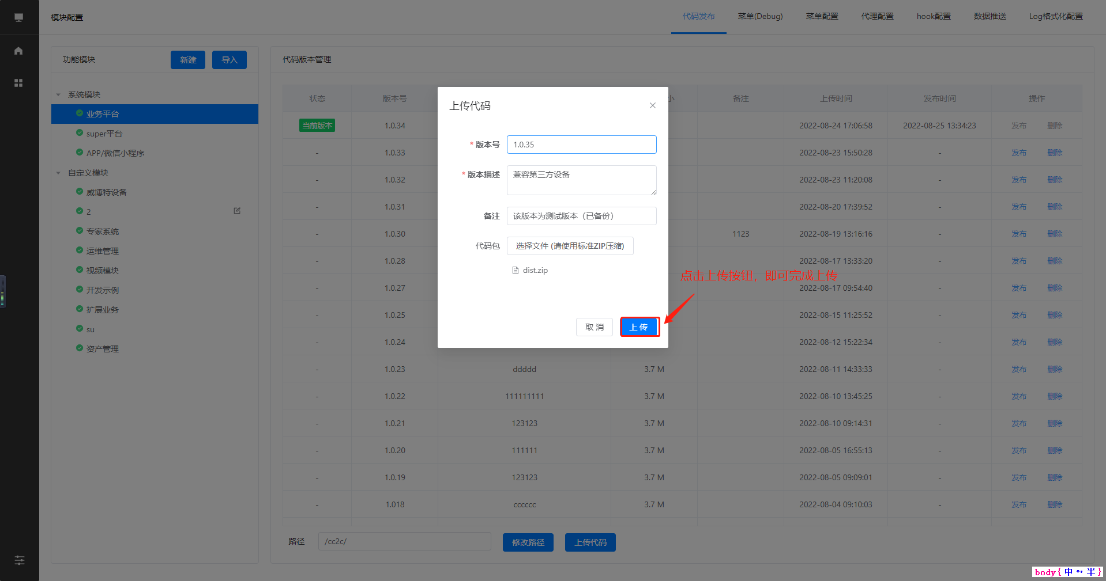Screen dimensions: 1106x581
Task: Click the green status icon beside 视频模块
Action: [80, 270]
